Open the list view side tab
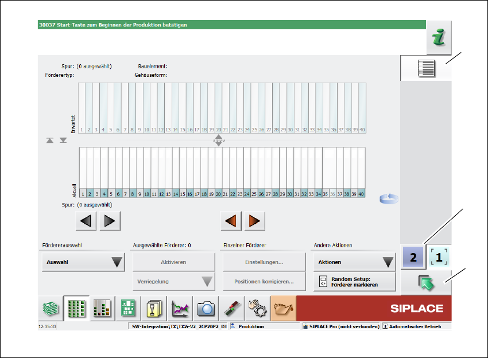The height and width of the screenshot is (358, 488). click(426, 68)
